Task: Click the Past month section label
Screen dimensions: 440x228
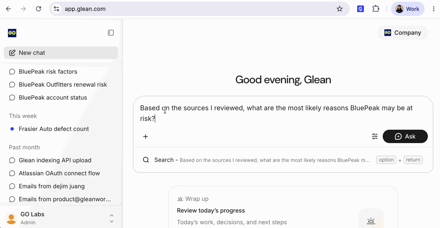Action: tap(24, 147)
